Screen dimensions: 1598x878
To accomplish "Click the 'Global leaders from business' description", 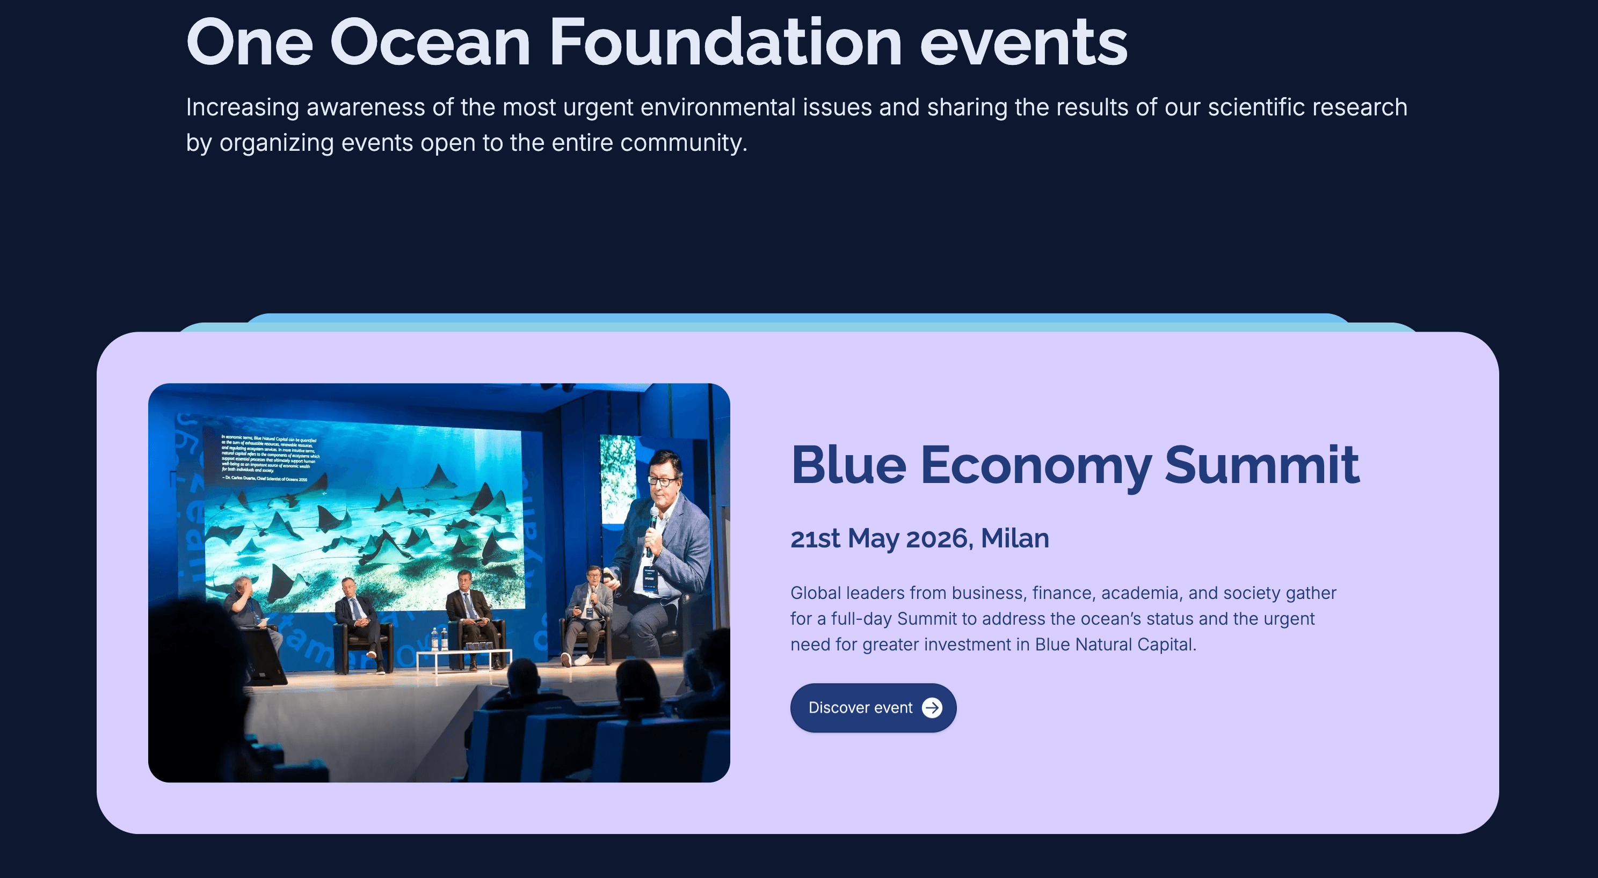I will click(x=1063, y=618).
